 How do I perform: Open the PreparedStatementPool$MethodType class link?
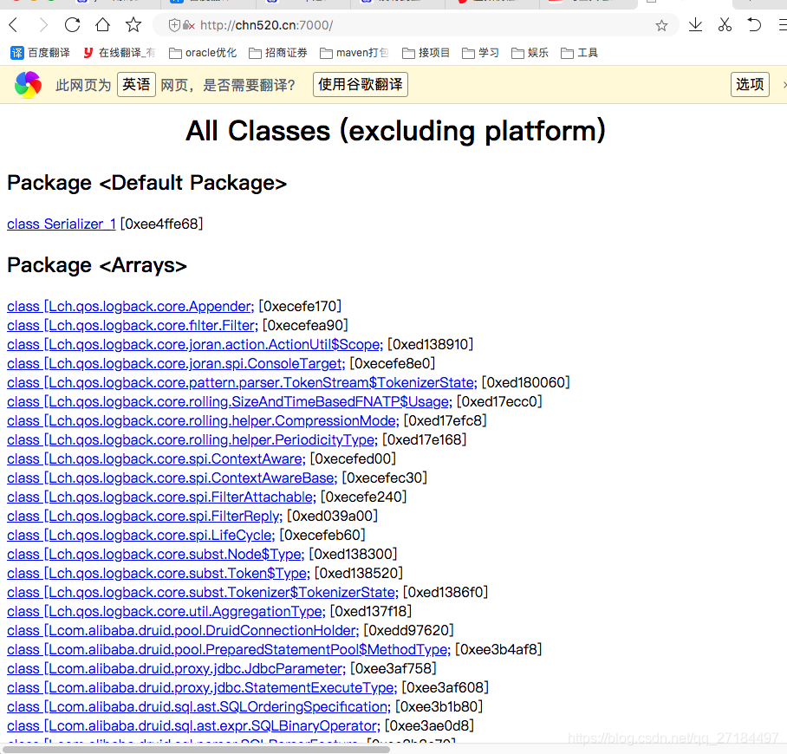point(229,650)
